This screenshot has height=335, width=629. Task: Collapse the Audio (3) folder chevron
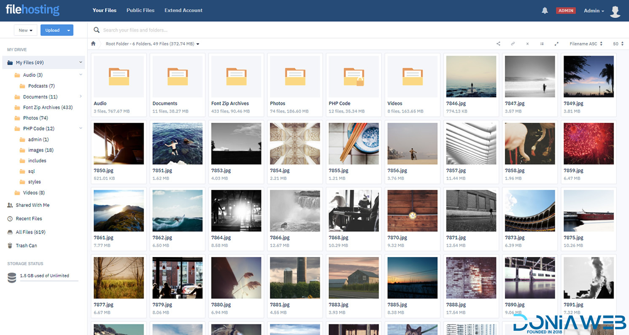coord(81,75)
